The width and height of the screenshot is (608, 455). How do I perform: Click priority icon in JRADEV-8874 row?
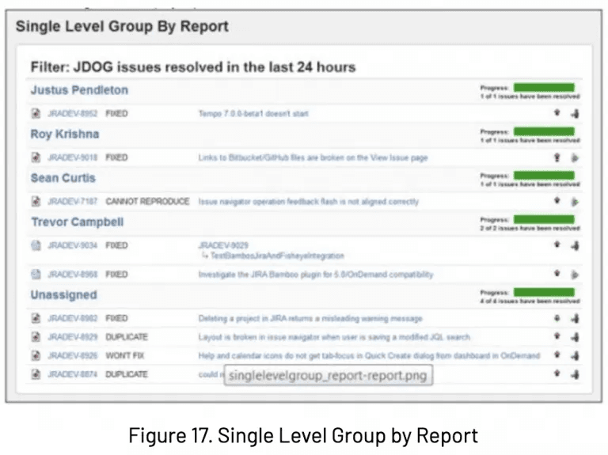[557, 373]
